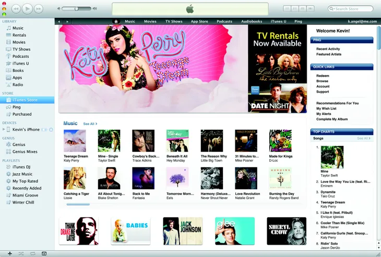Click See All in Top Charts Songs
Image resolution: width=381 pixels, height=257 pixels.
pos(364,138)
